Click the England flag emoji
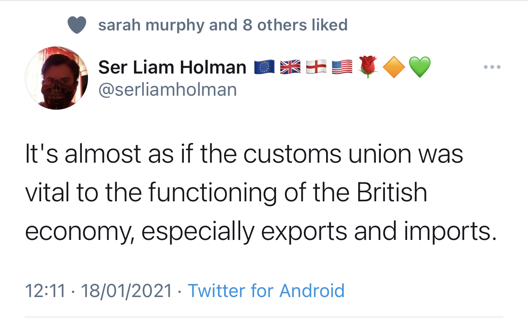The height and width of the screenshot is (318, 528). [x=316, y=67]
